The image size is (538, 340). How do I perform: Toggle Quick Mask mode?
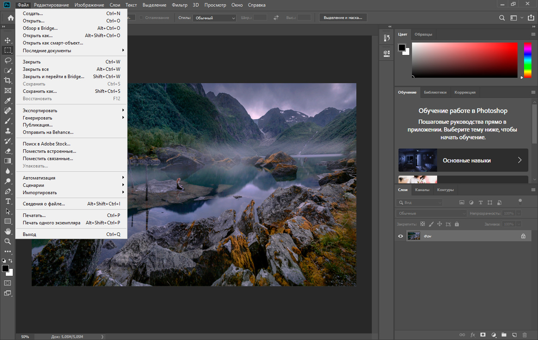click(8, 283)
